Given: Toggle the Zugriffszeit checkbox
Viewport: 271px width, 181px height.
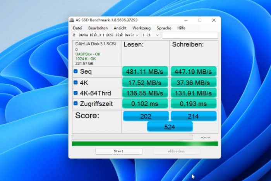Looking at the screenshot, I should click(76, 103).
